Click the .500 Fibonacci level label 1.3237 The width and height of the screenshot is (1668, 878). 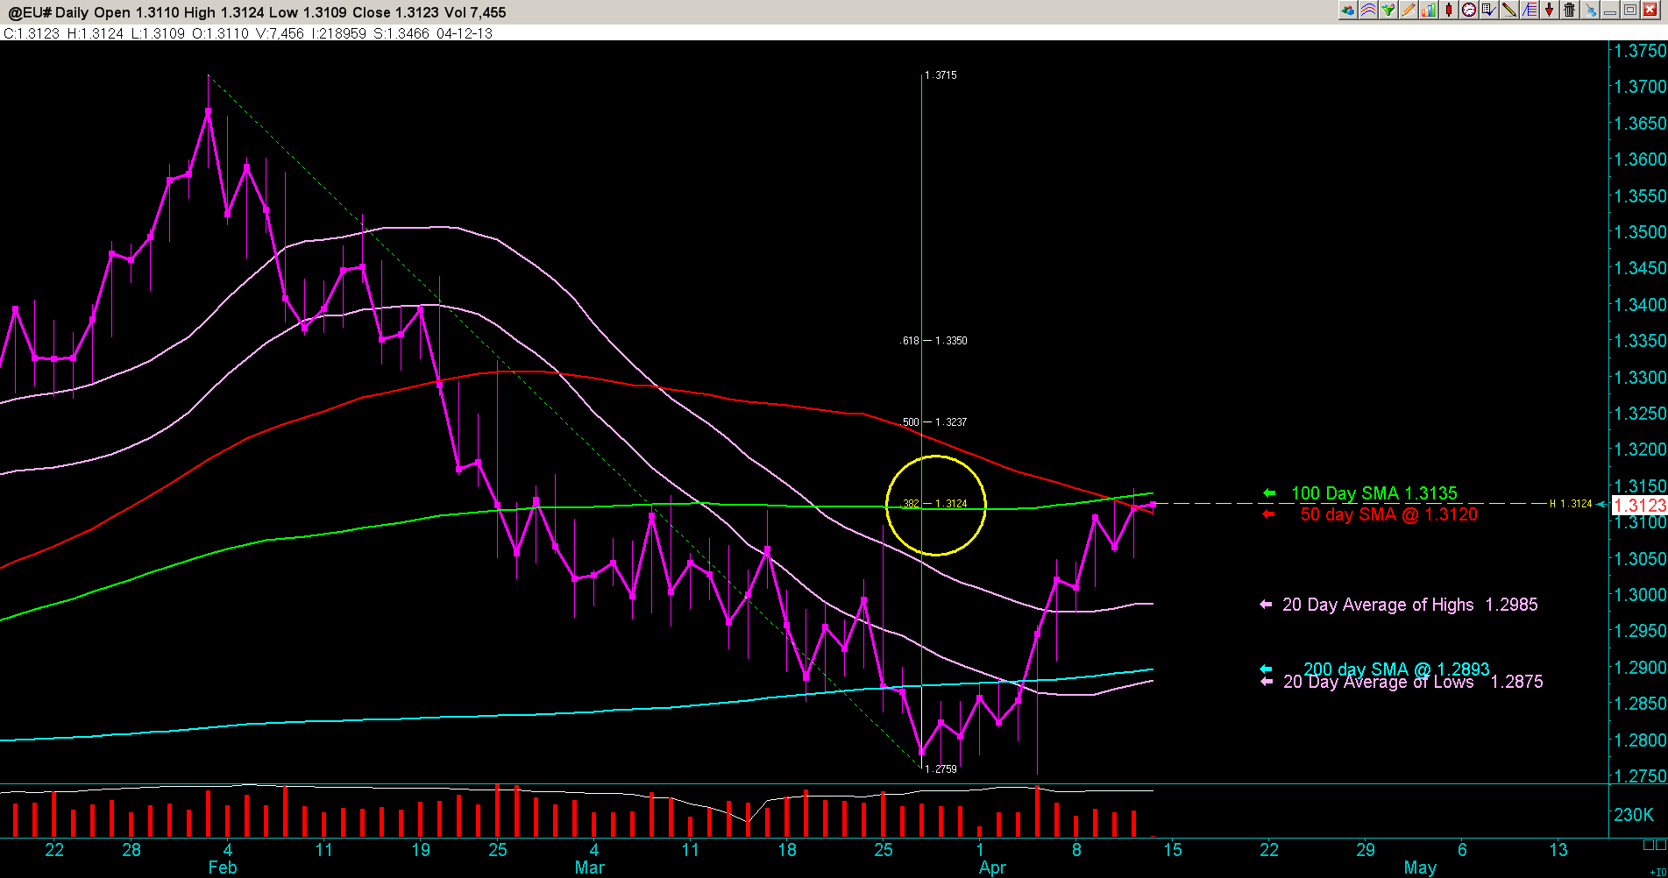click(934, 422)
